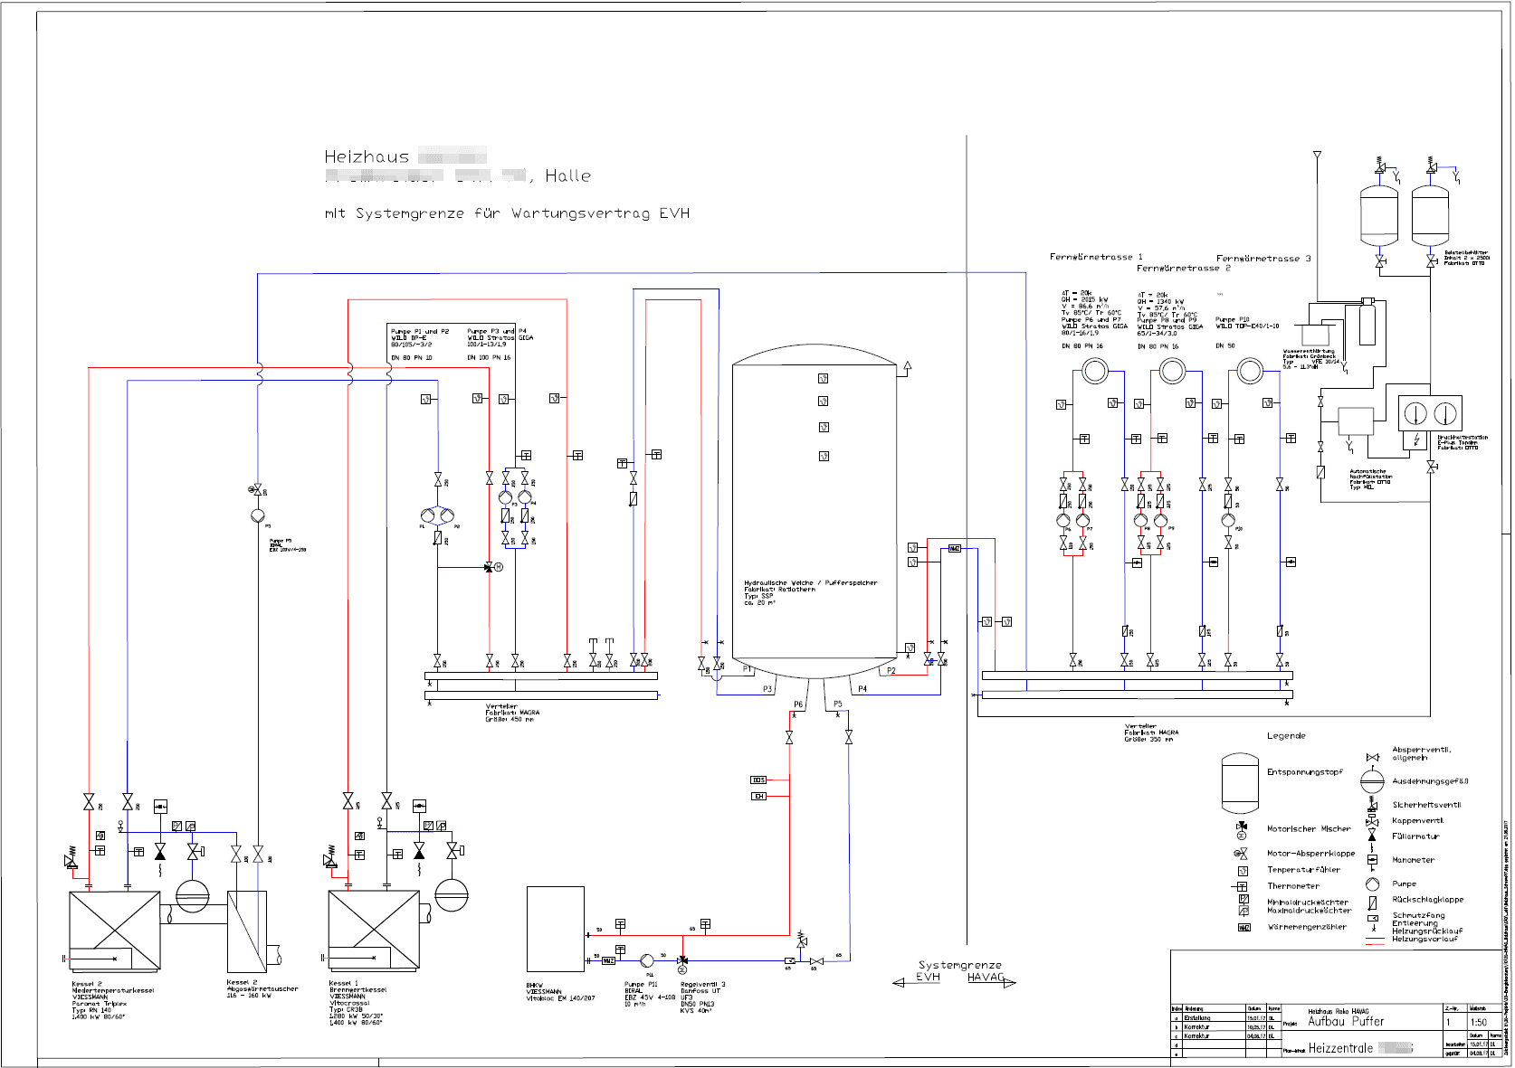Click the Kessel 1 Brennwertkessel boiler symbol
The image size is (1515, 1068).
click(374, 931)
